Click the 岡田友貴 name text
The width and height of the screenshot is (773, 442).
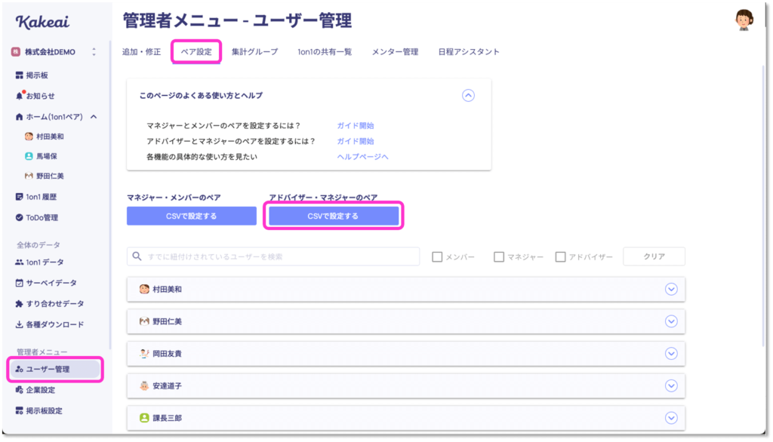tap(167, 353)
